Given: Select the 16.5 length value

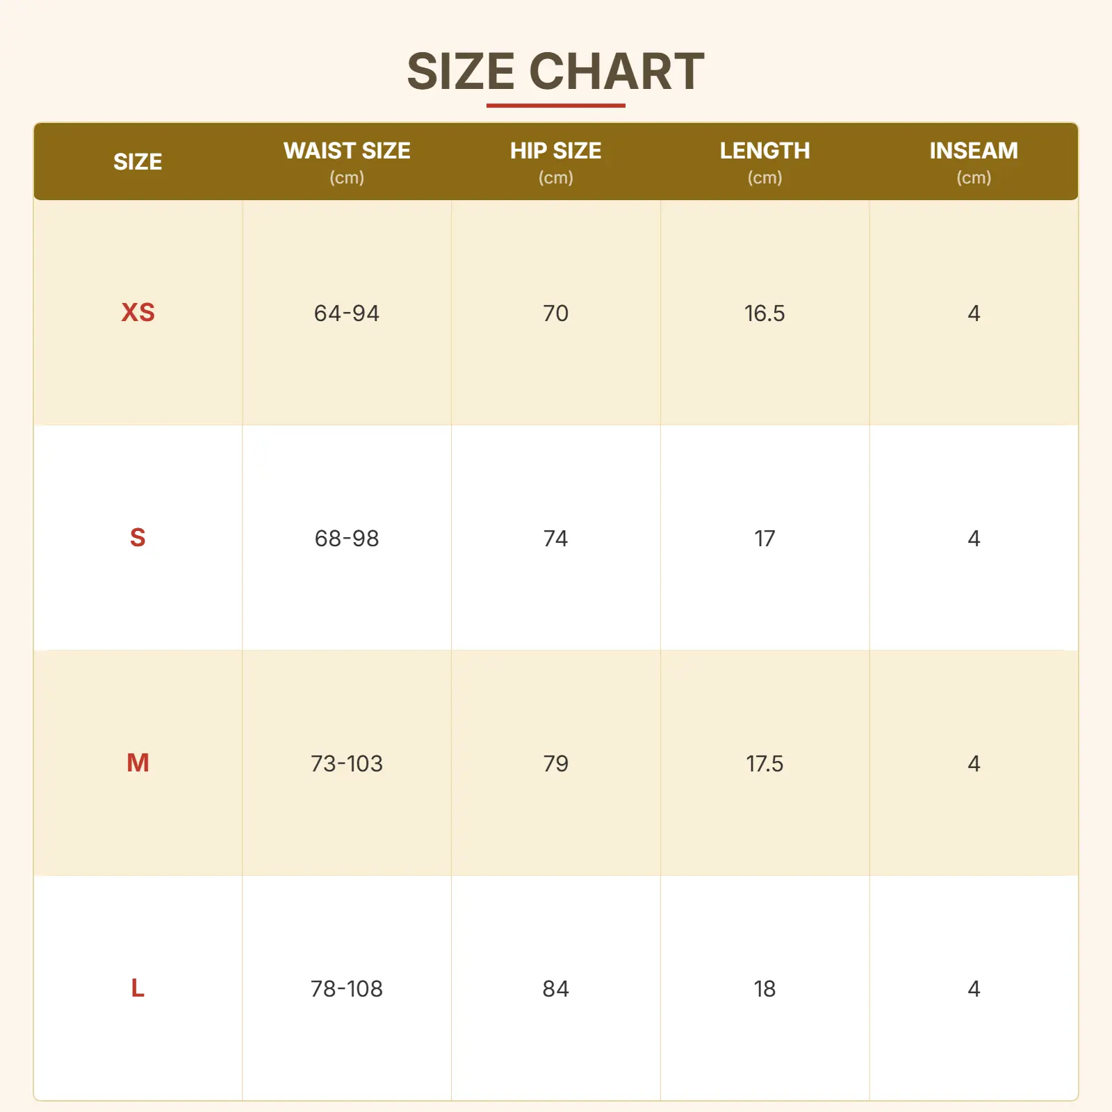Looking at the screenshot, I should (764, 313).
